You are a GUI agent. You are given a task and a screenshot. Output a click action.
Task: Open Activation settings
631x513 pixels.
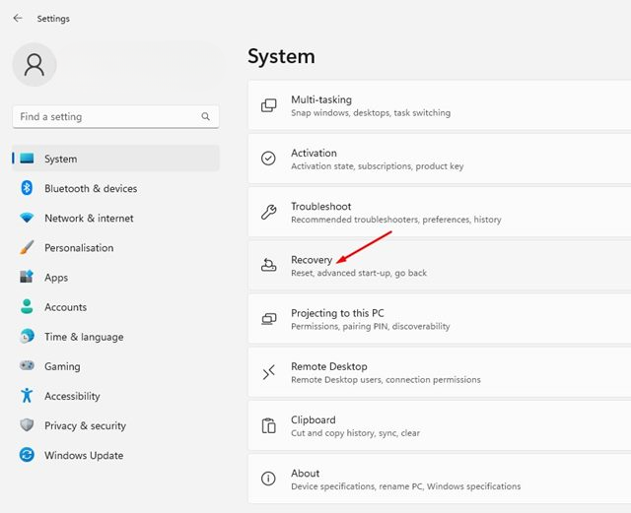pos(440,159)
